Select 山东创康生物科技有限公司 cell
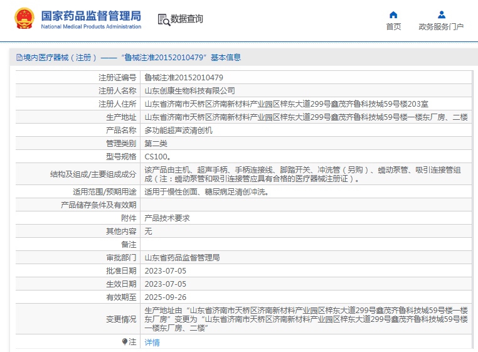This screenshot has height=352, width=478. coord(189,90)
